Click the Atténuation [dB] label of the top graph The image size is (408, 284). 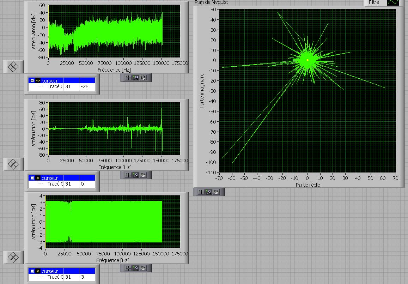(x=34, y=31)
